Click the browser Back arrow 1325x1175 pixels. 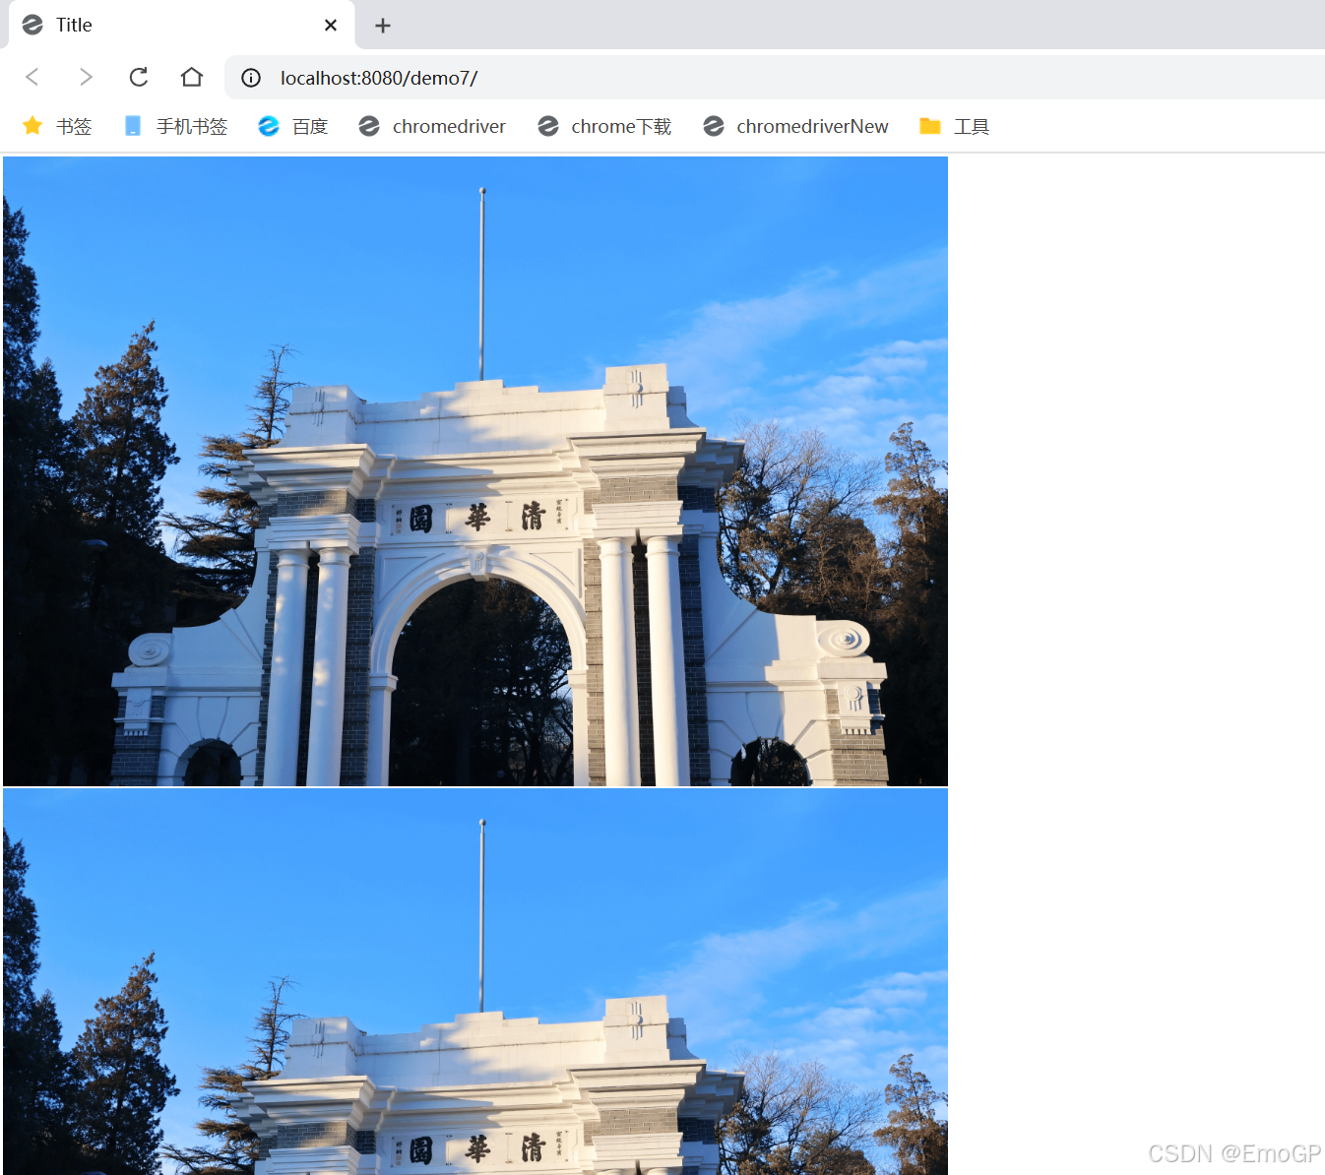[32, 77]
